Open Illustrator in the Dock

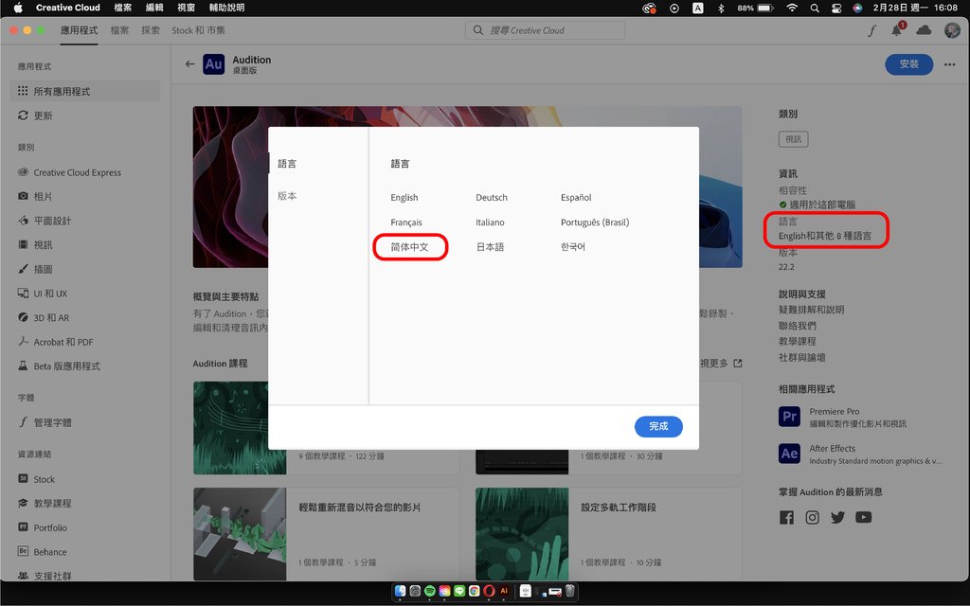click(x=504, y=591)
